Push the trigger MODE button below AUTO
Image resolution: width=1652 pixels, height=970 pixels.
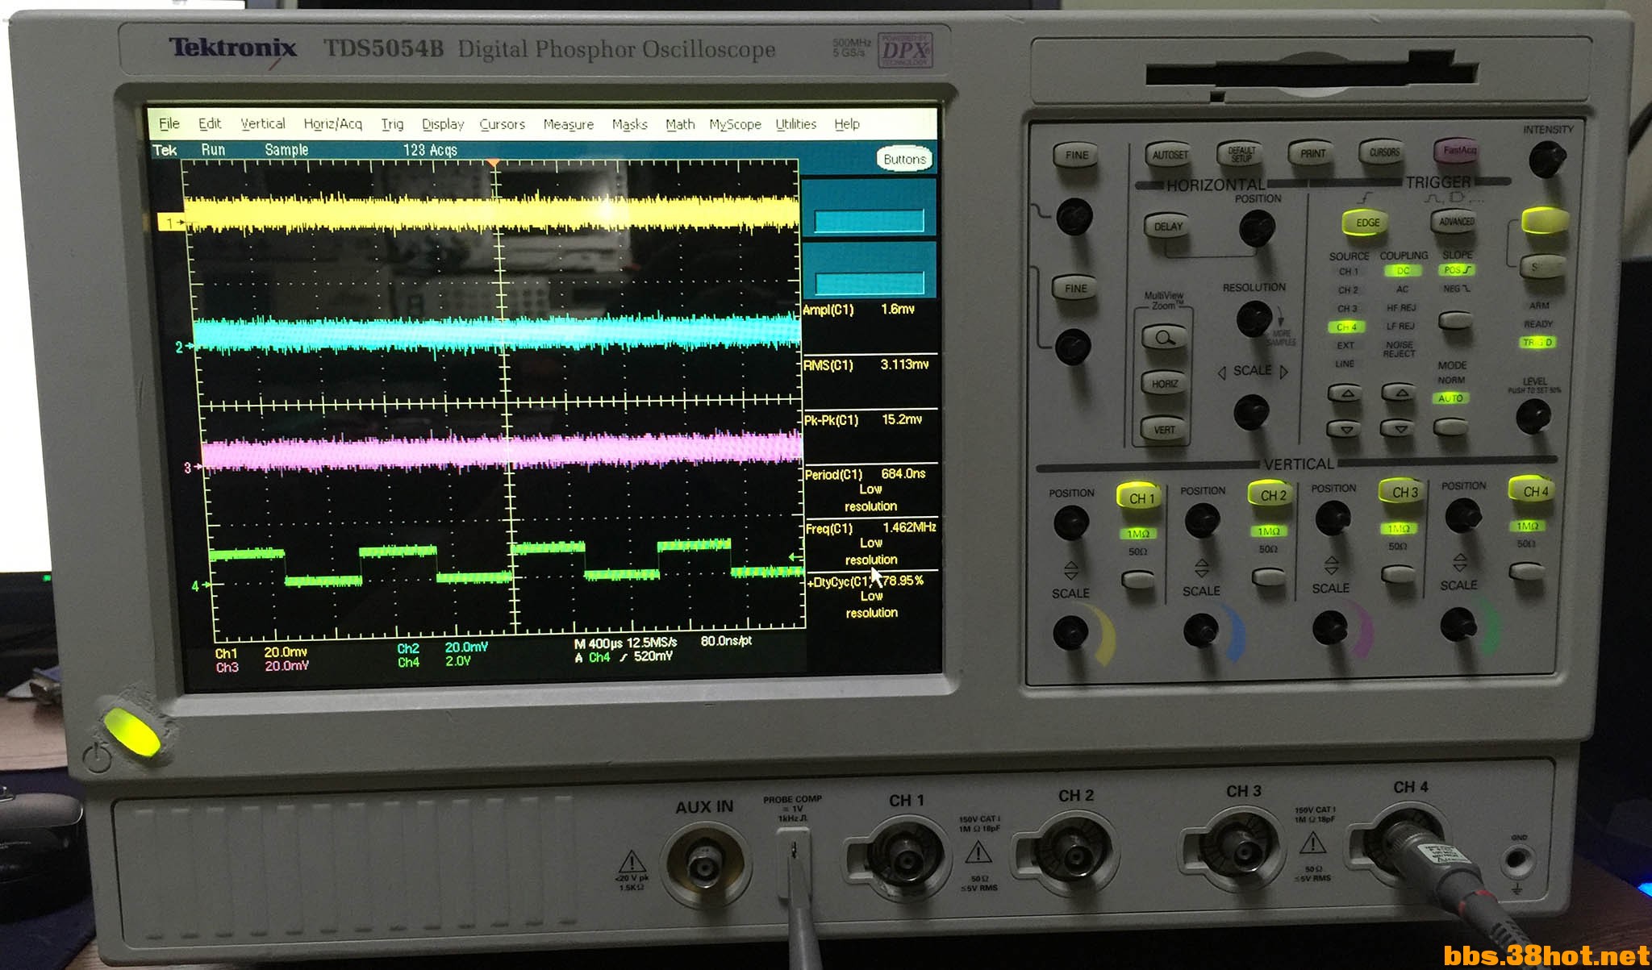[x=1451, y=427]
